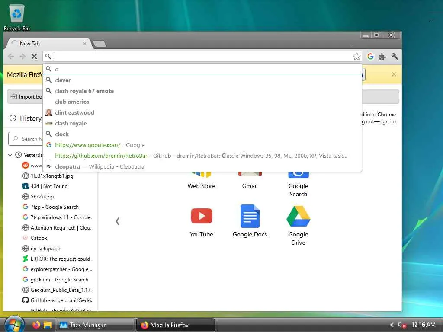Choose the 'clock' search suggestion
Viewport: 443px width, 332px height.
tap(202, 134)
